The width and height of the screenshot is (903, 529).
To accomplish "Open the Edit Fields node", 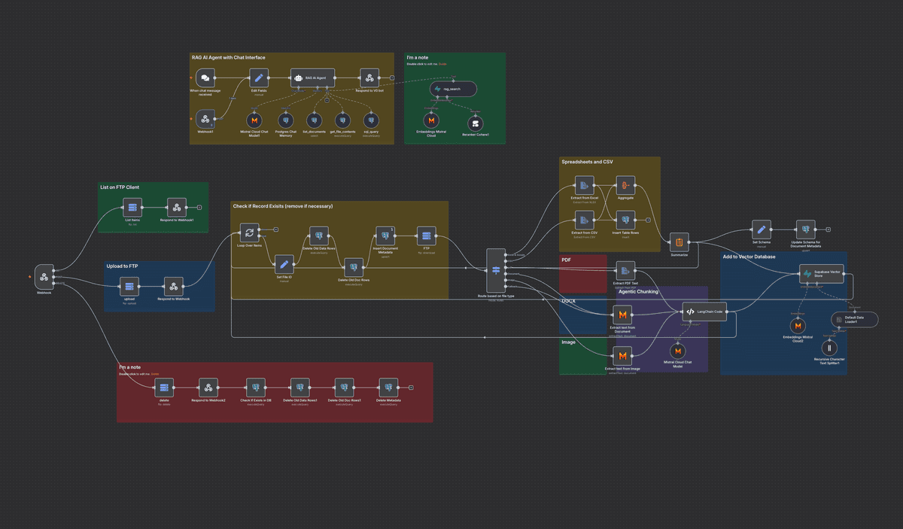I will tap(258, 78).
